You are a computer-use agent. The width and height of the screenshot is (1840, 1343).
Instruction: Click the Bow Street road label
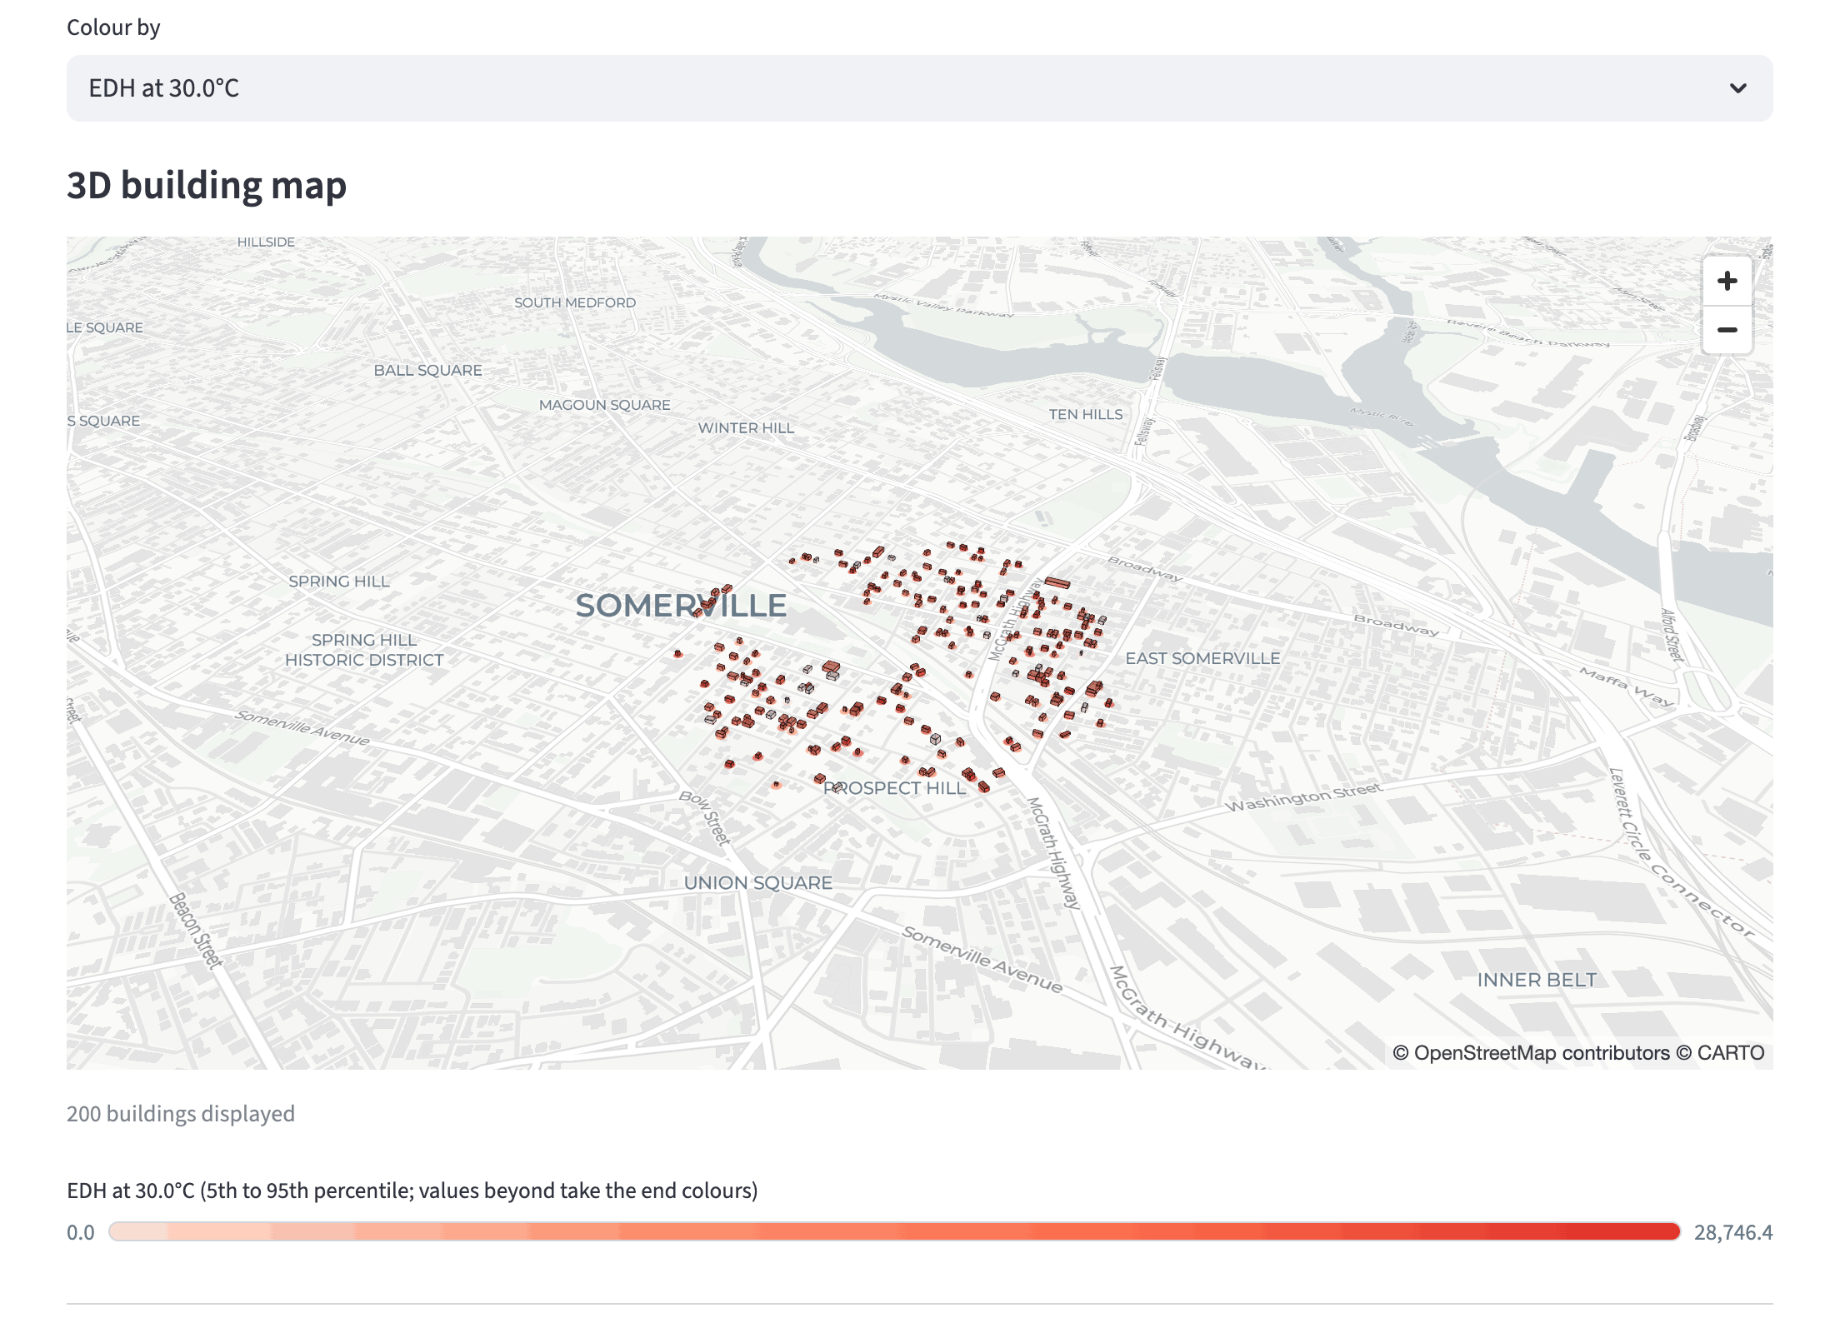705,817
